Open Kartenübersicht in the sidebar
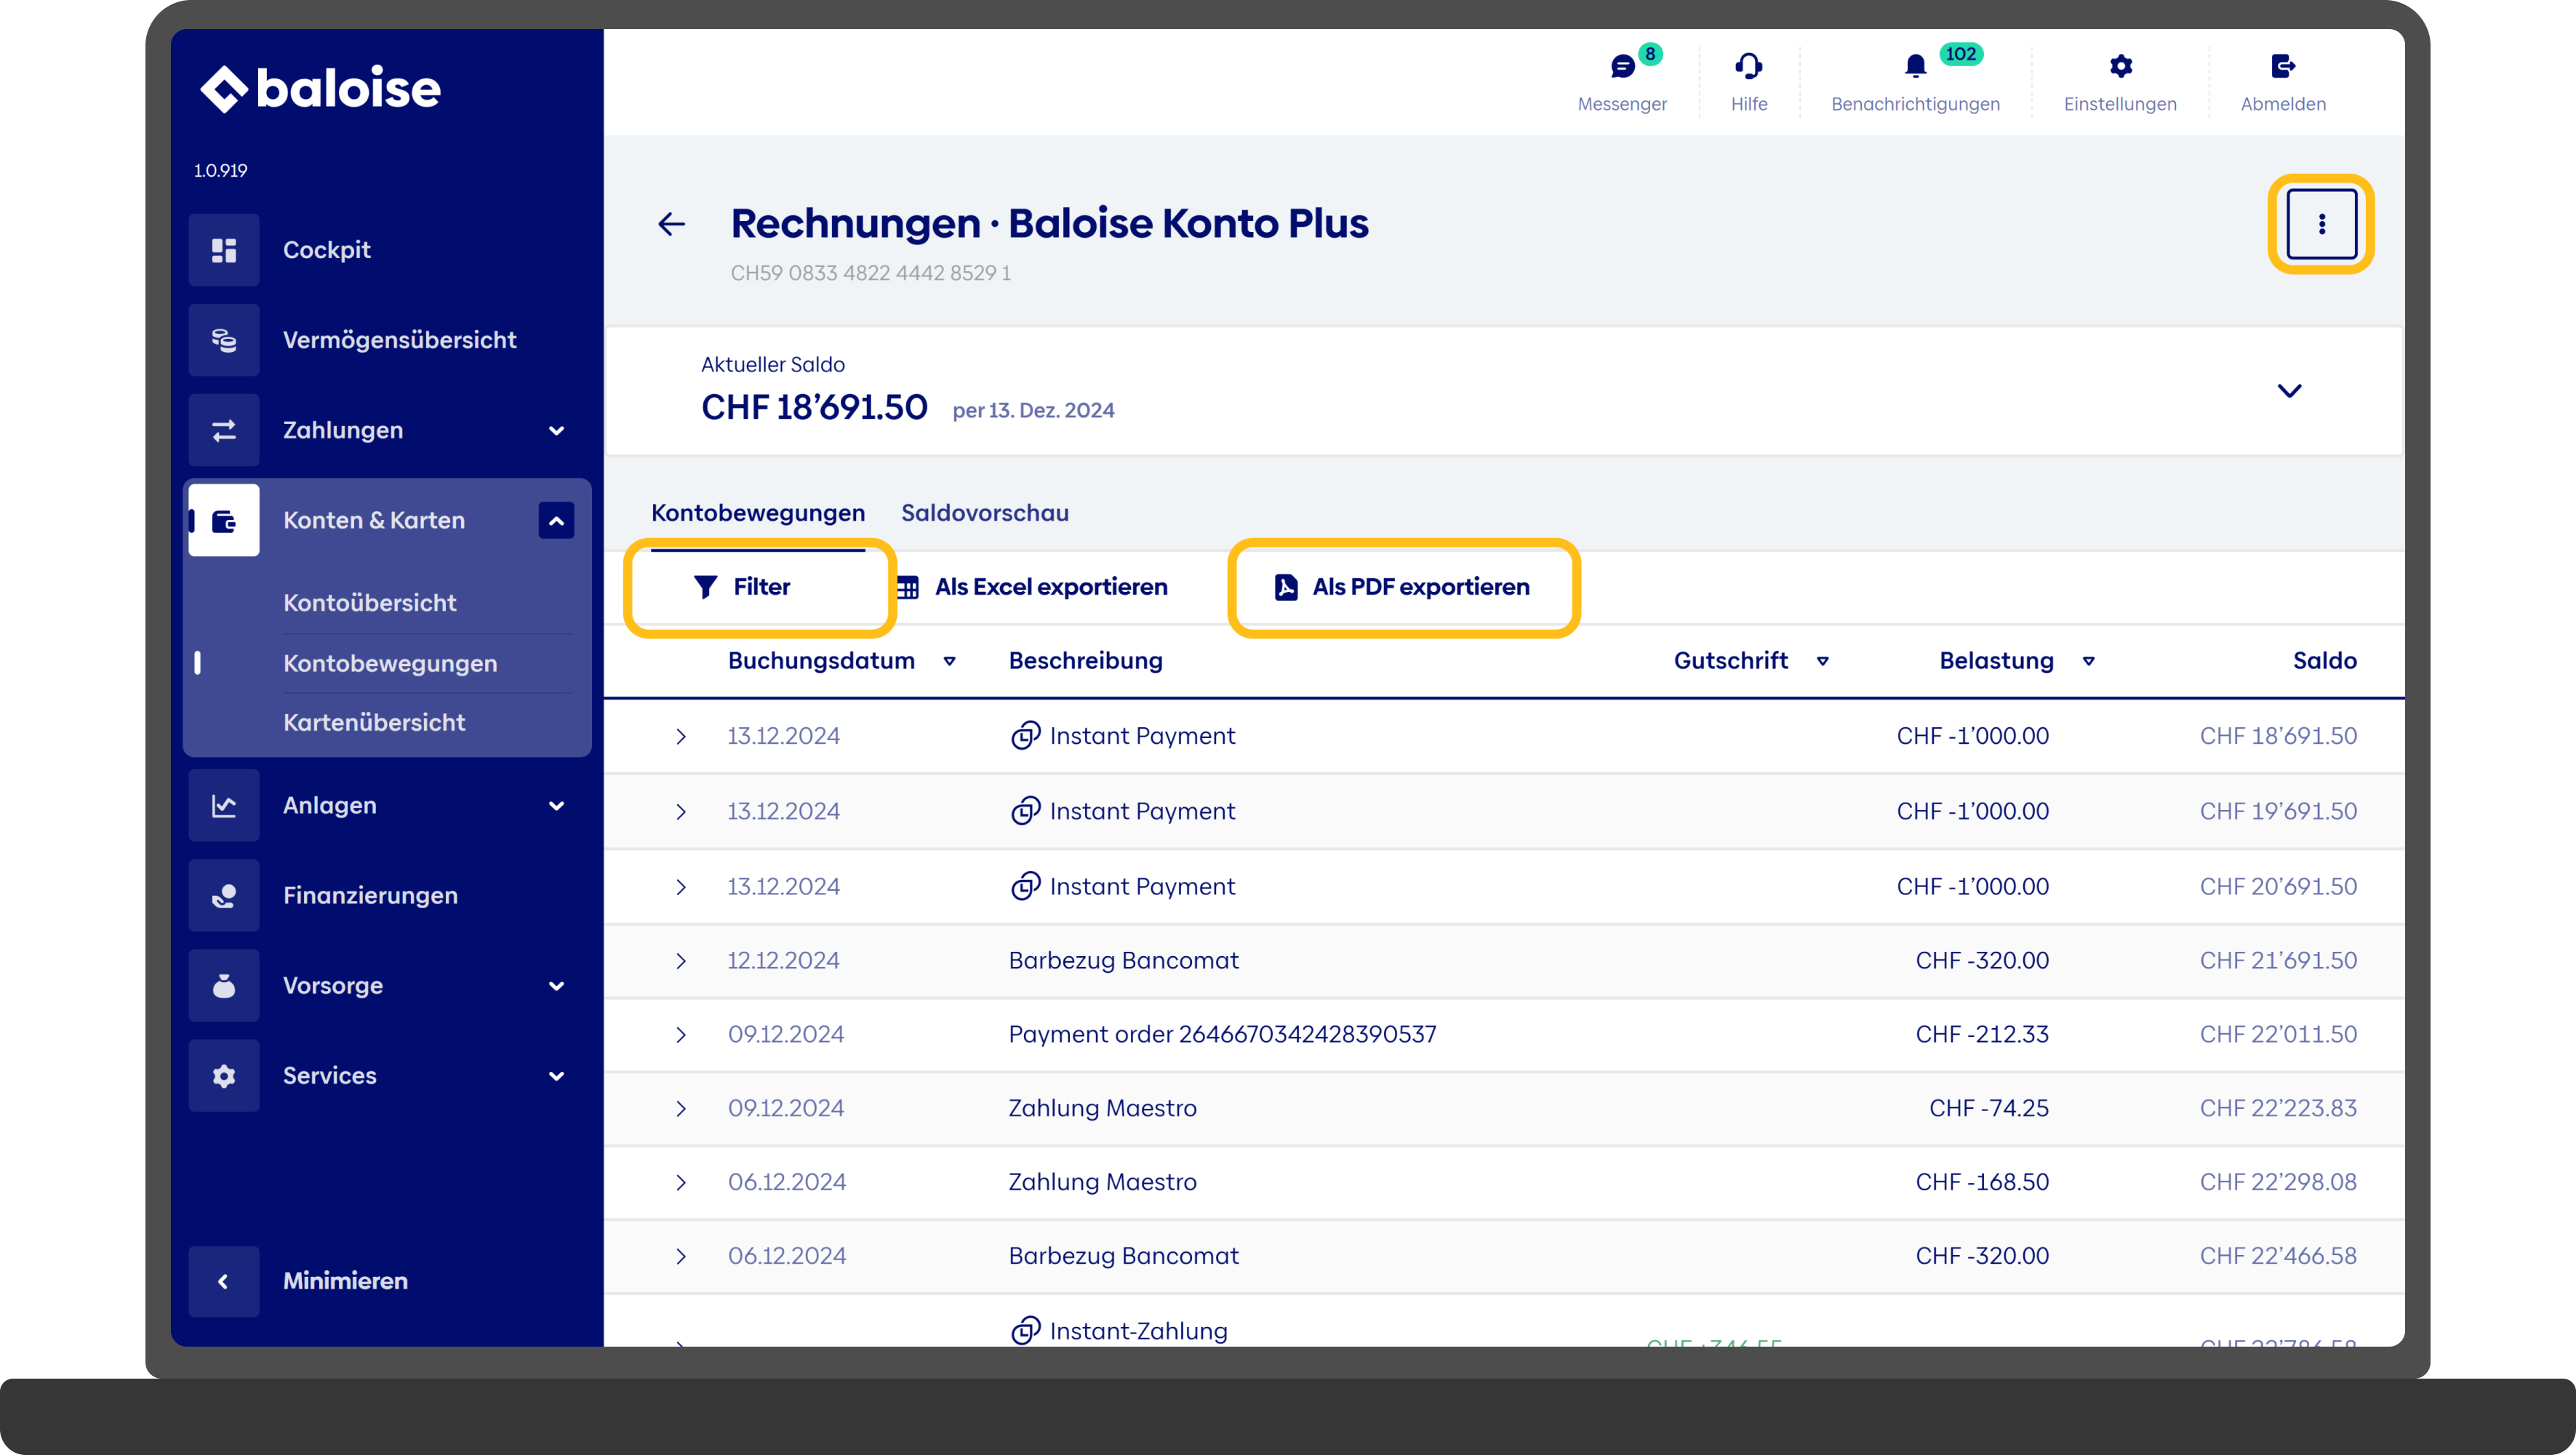2576x1455 pixels. 374,722
